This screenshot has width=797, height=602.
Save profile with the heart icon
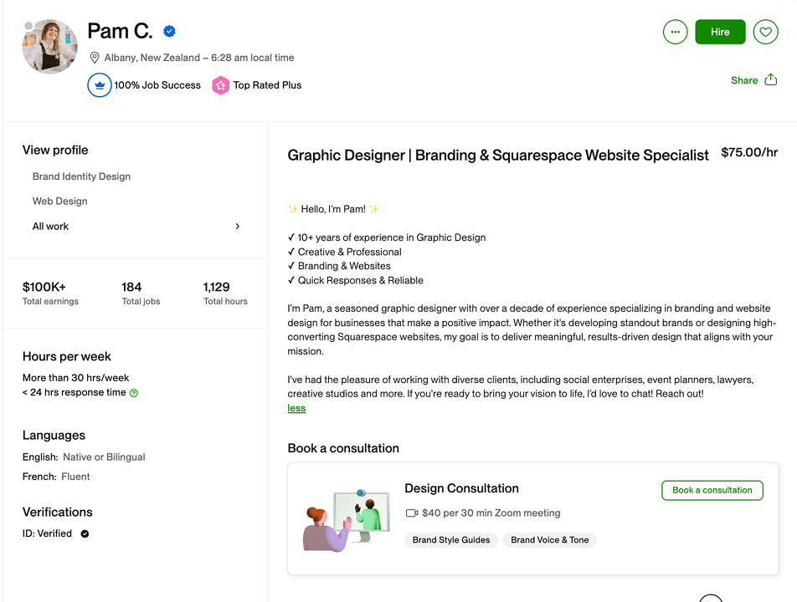(765, 32)
